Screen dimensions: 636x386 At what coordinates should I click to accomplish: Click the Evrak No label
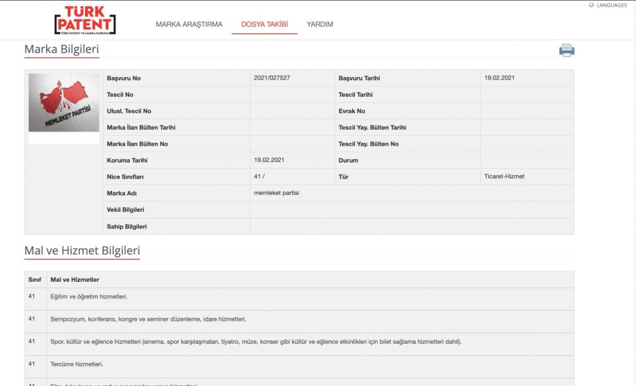352,111
